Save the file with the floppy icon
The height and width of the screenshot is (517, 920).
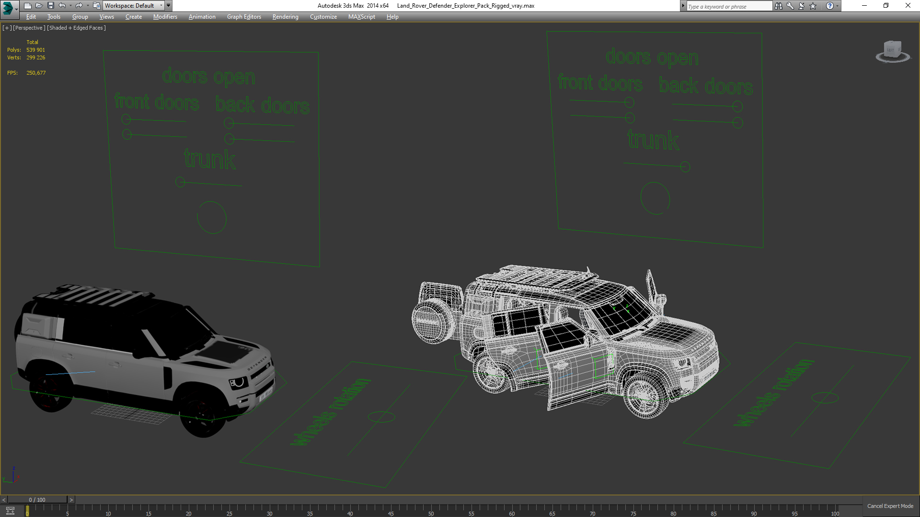tap(50, 6)
